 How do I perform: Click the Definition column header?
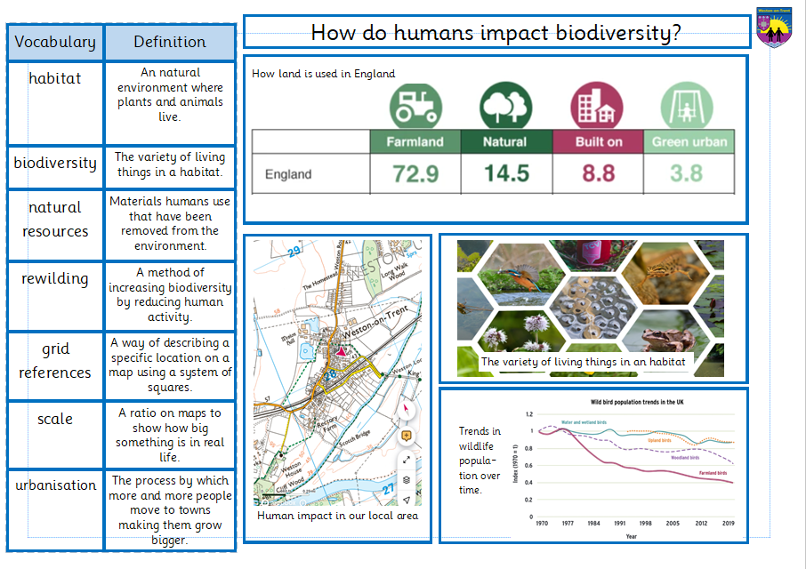pyautogui.click(x=169, y=42)
